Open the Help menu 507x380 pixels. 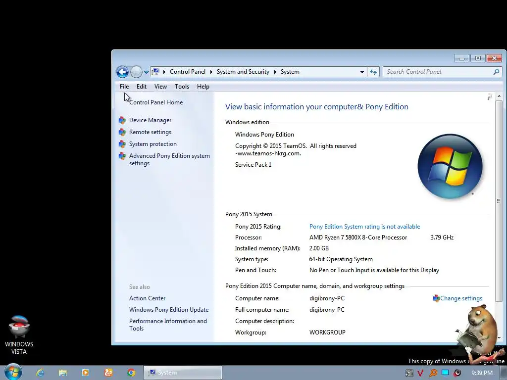point(203,87)
